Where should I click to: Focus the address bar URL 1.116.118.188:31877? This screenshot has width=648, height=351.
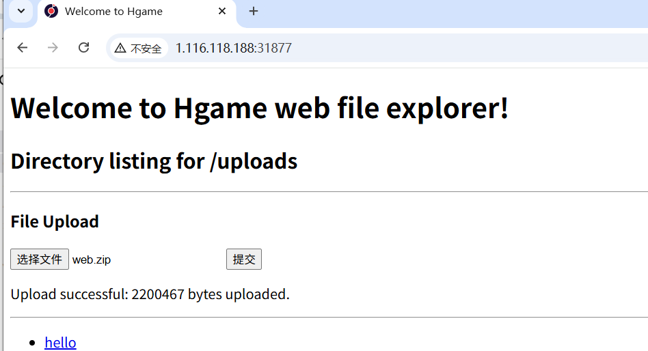(234, 48)
